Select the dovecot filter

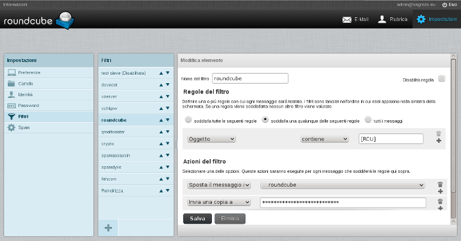point(136,84)
